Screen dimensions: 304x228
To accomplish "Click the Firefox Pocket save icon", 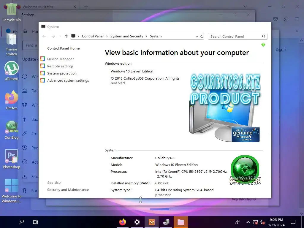I will (x=275, y=19).
